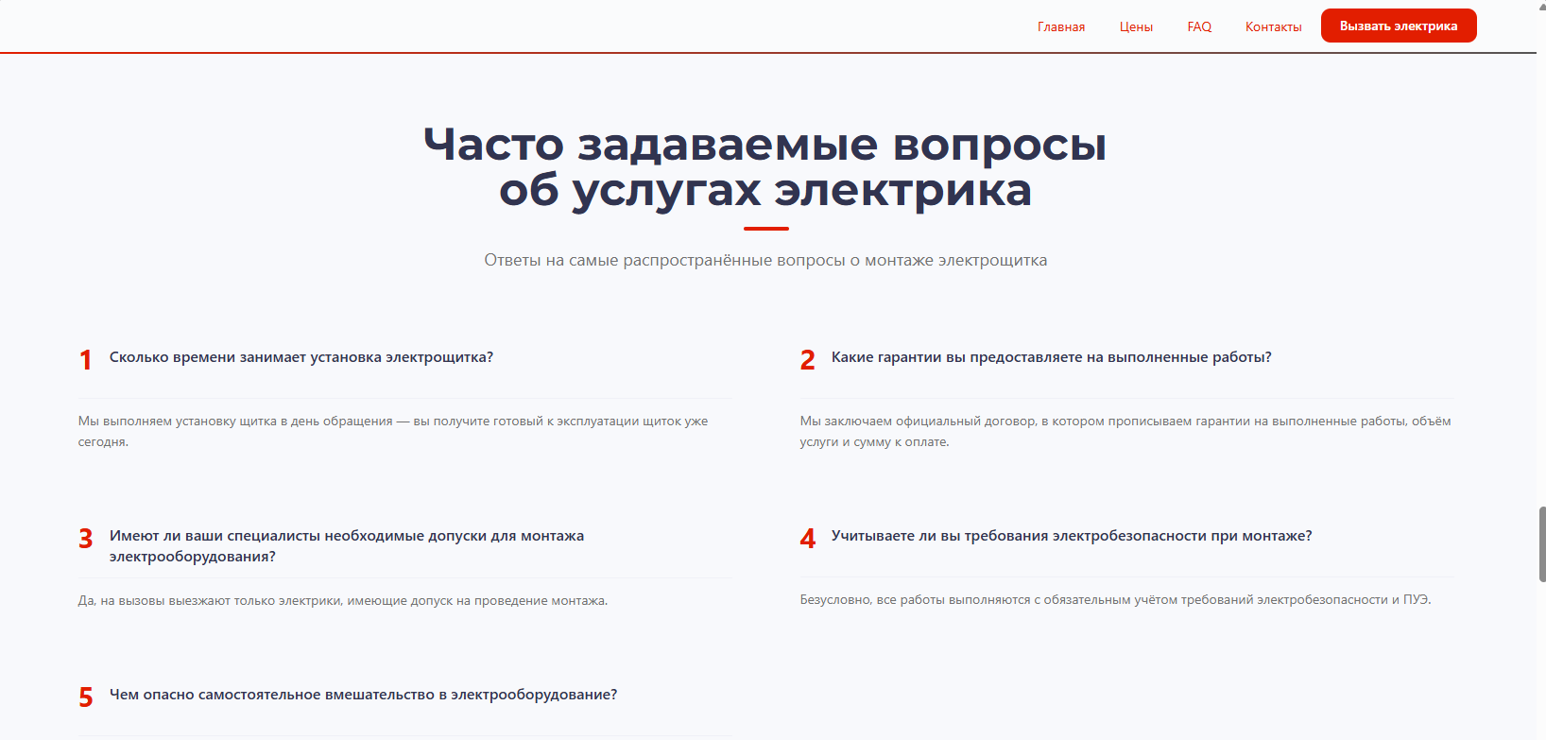Open the FAQ navigation link
Screen dimensions: 1546x740
1199,26
